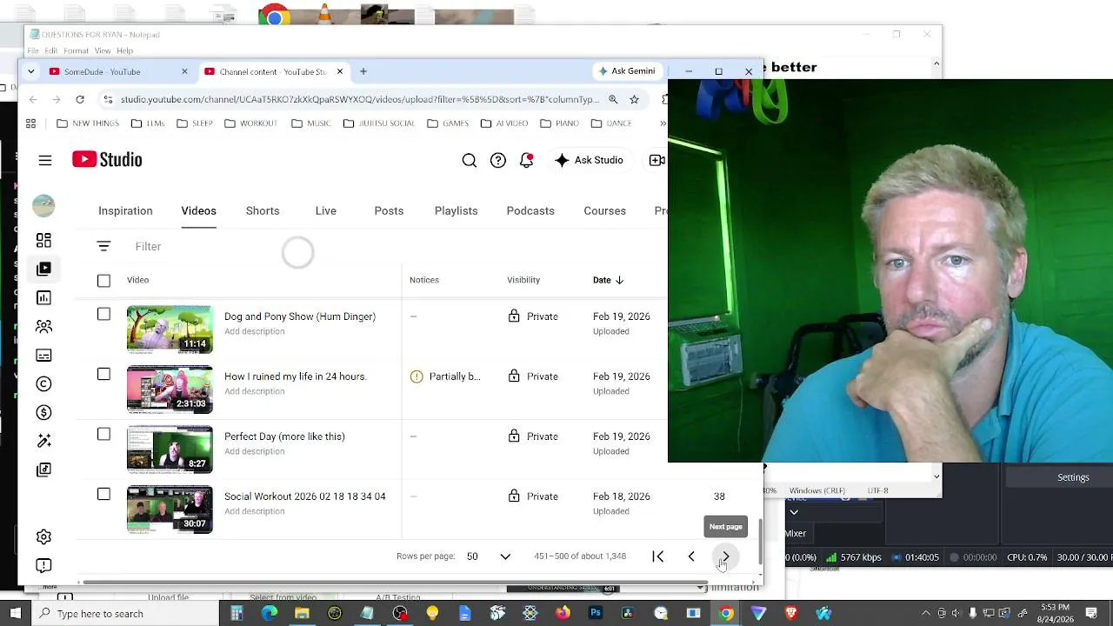Go to the next page of videos
Image resolution: width=1113 pixels, height=626 pixels.
coord(725,556)
